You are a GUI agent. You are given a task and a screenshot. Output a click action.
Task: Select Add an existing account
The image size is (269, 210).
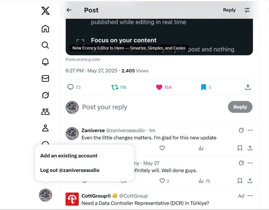[69, 156]
